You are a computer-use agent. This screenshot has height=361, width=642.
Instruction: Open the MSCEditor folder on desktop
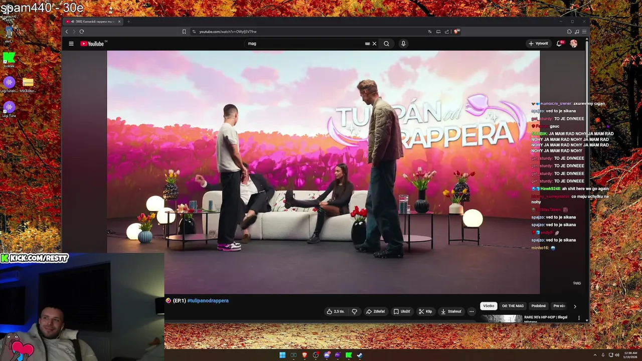tap(28, 84)
